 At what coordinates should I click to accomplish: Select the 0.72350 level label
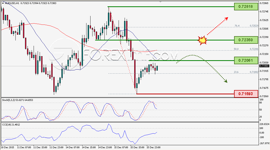pos(246,40)
